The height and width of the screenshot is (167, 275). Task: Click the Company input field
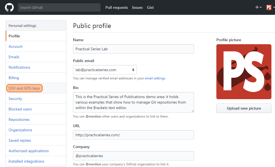pyautogui.click(x=134, y=156)
